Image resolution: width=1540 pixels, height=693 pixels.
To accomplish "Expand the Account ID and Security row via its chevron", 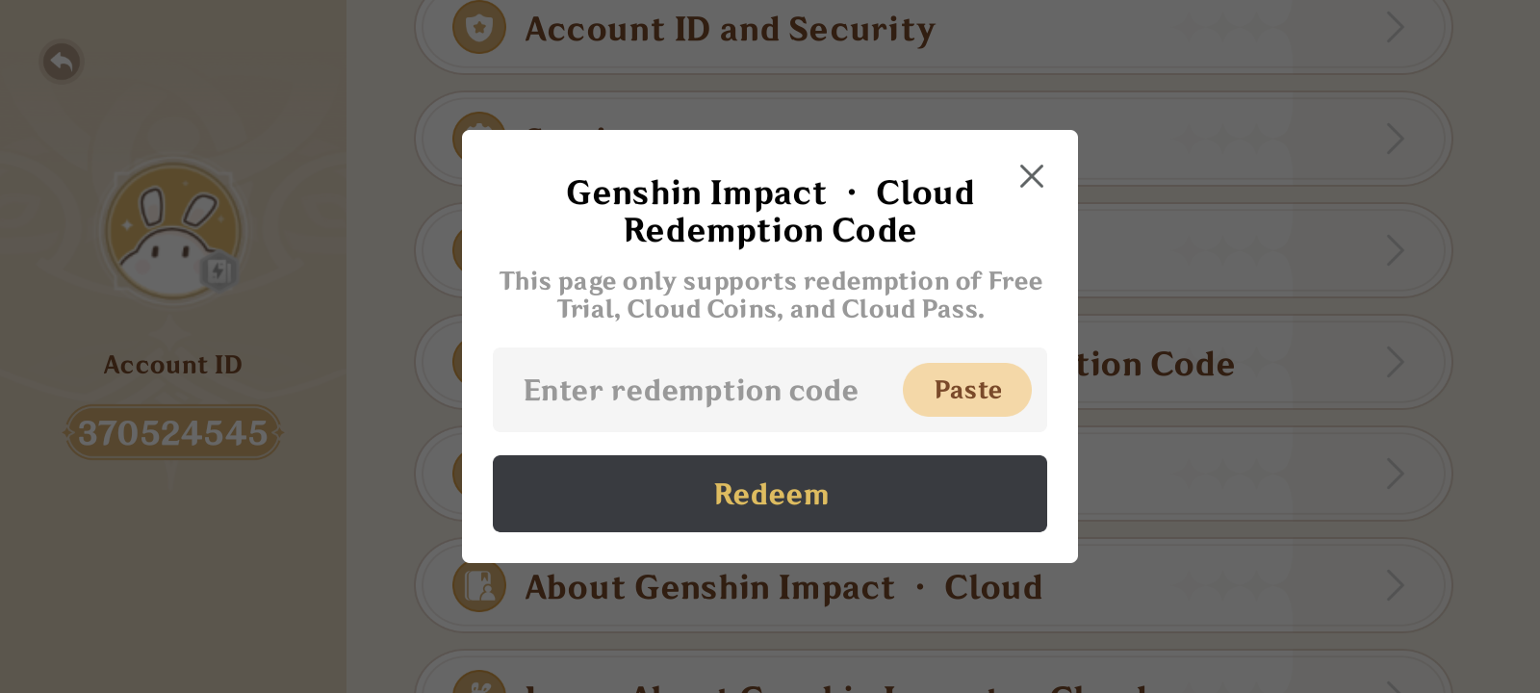I will [1396, 28].
